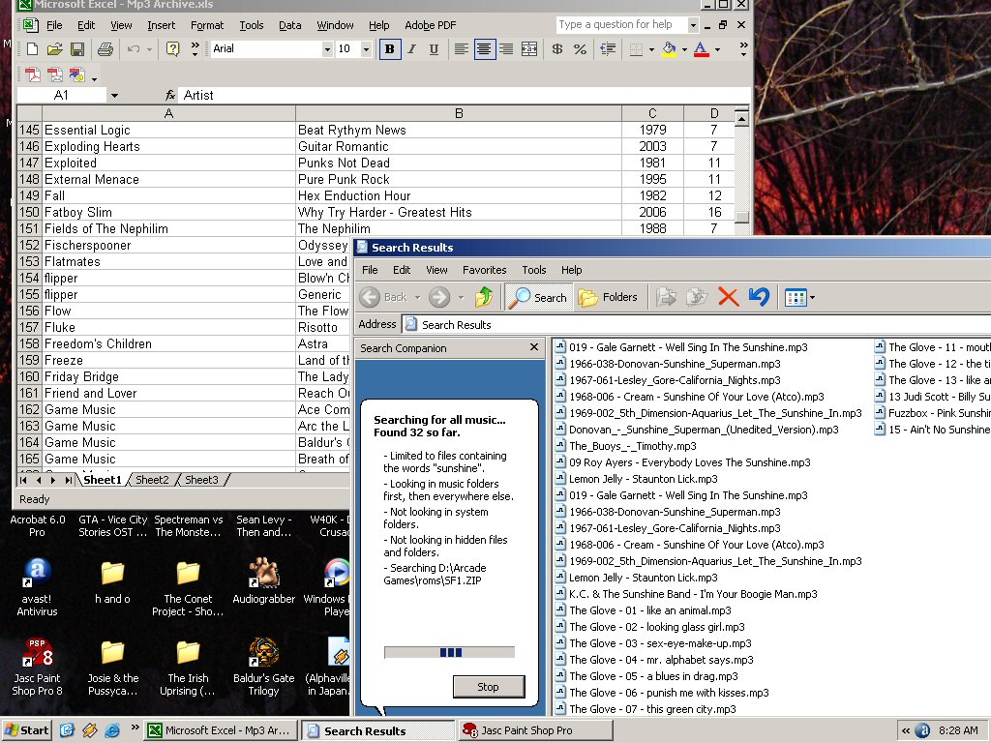The height and width of the screenshot is (743, 991).
Task: Open Excel Data menu
Action: point(289,25)
